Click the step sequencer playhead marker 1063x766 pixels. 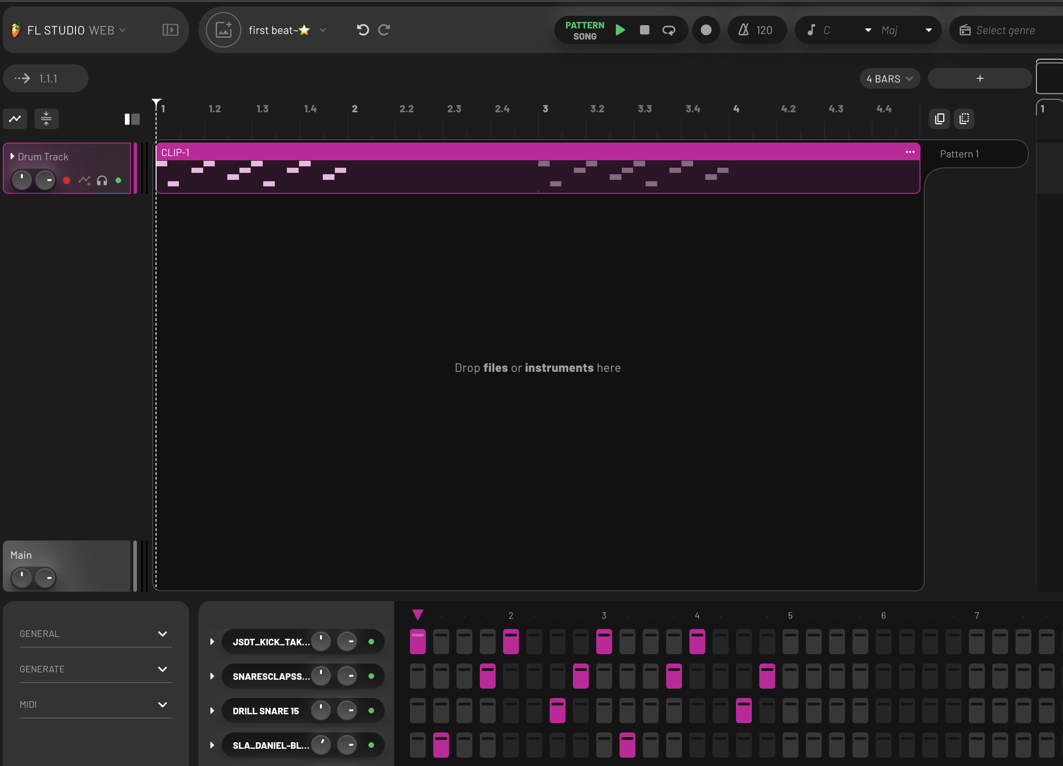click(417, 615)
